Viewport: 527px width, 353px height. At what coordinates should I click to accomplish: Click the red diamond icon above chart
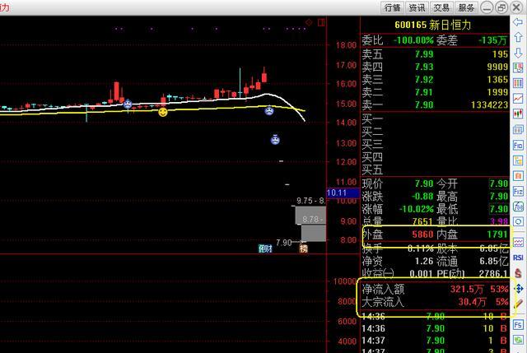tap(308, 22)
